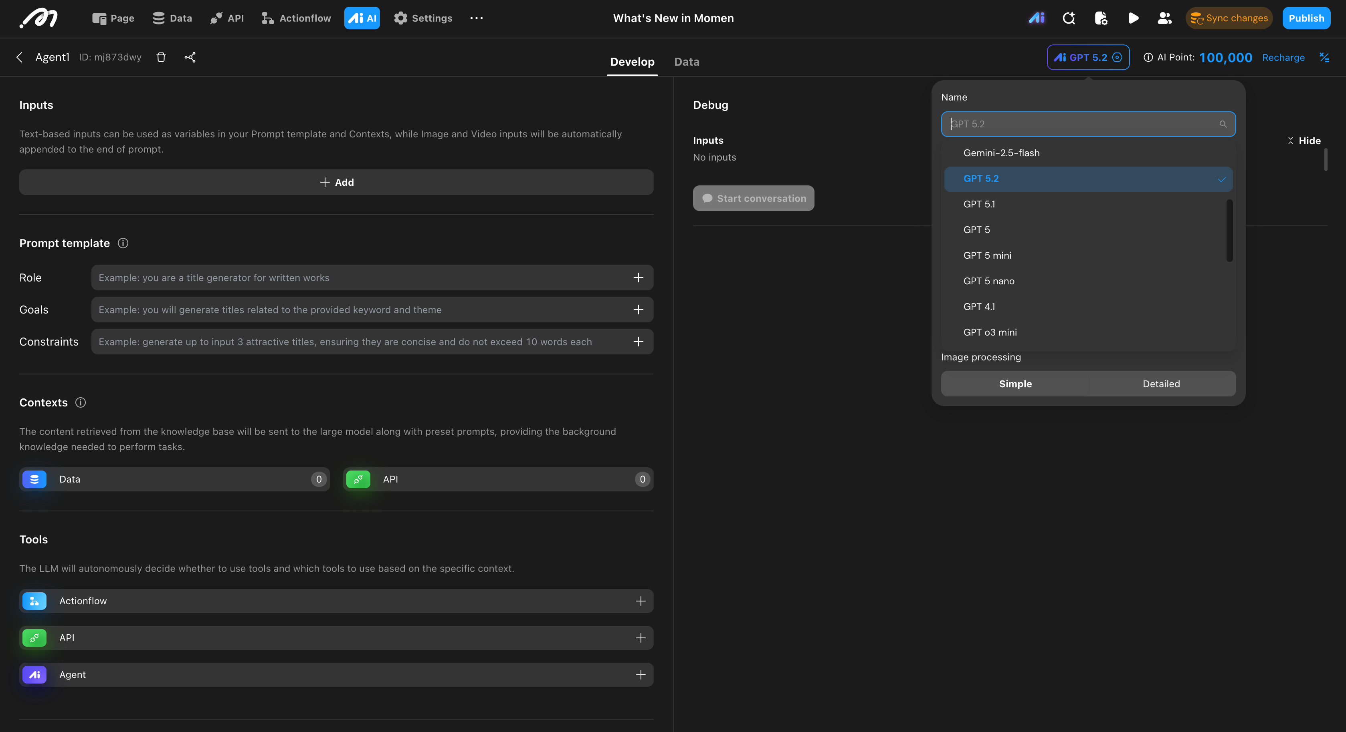Click the preview play icon in top bar
The width and height of the screenshot is (1346, 732).
[1133, 18]
